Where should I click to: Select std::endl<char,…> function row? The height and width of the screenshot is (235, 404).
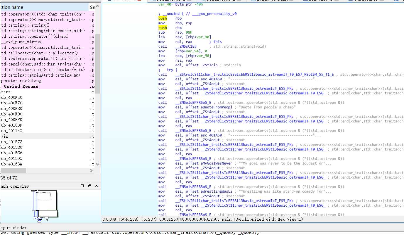coord(48,64)
